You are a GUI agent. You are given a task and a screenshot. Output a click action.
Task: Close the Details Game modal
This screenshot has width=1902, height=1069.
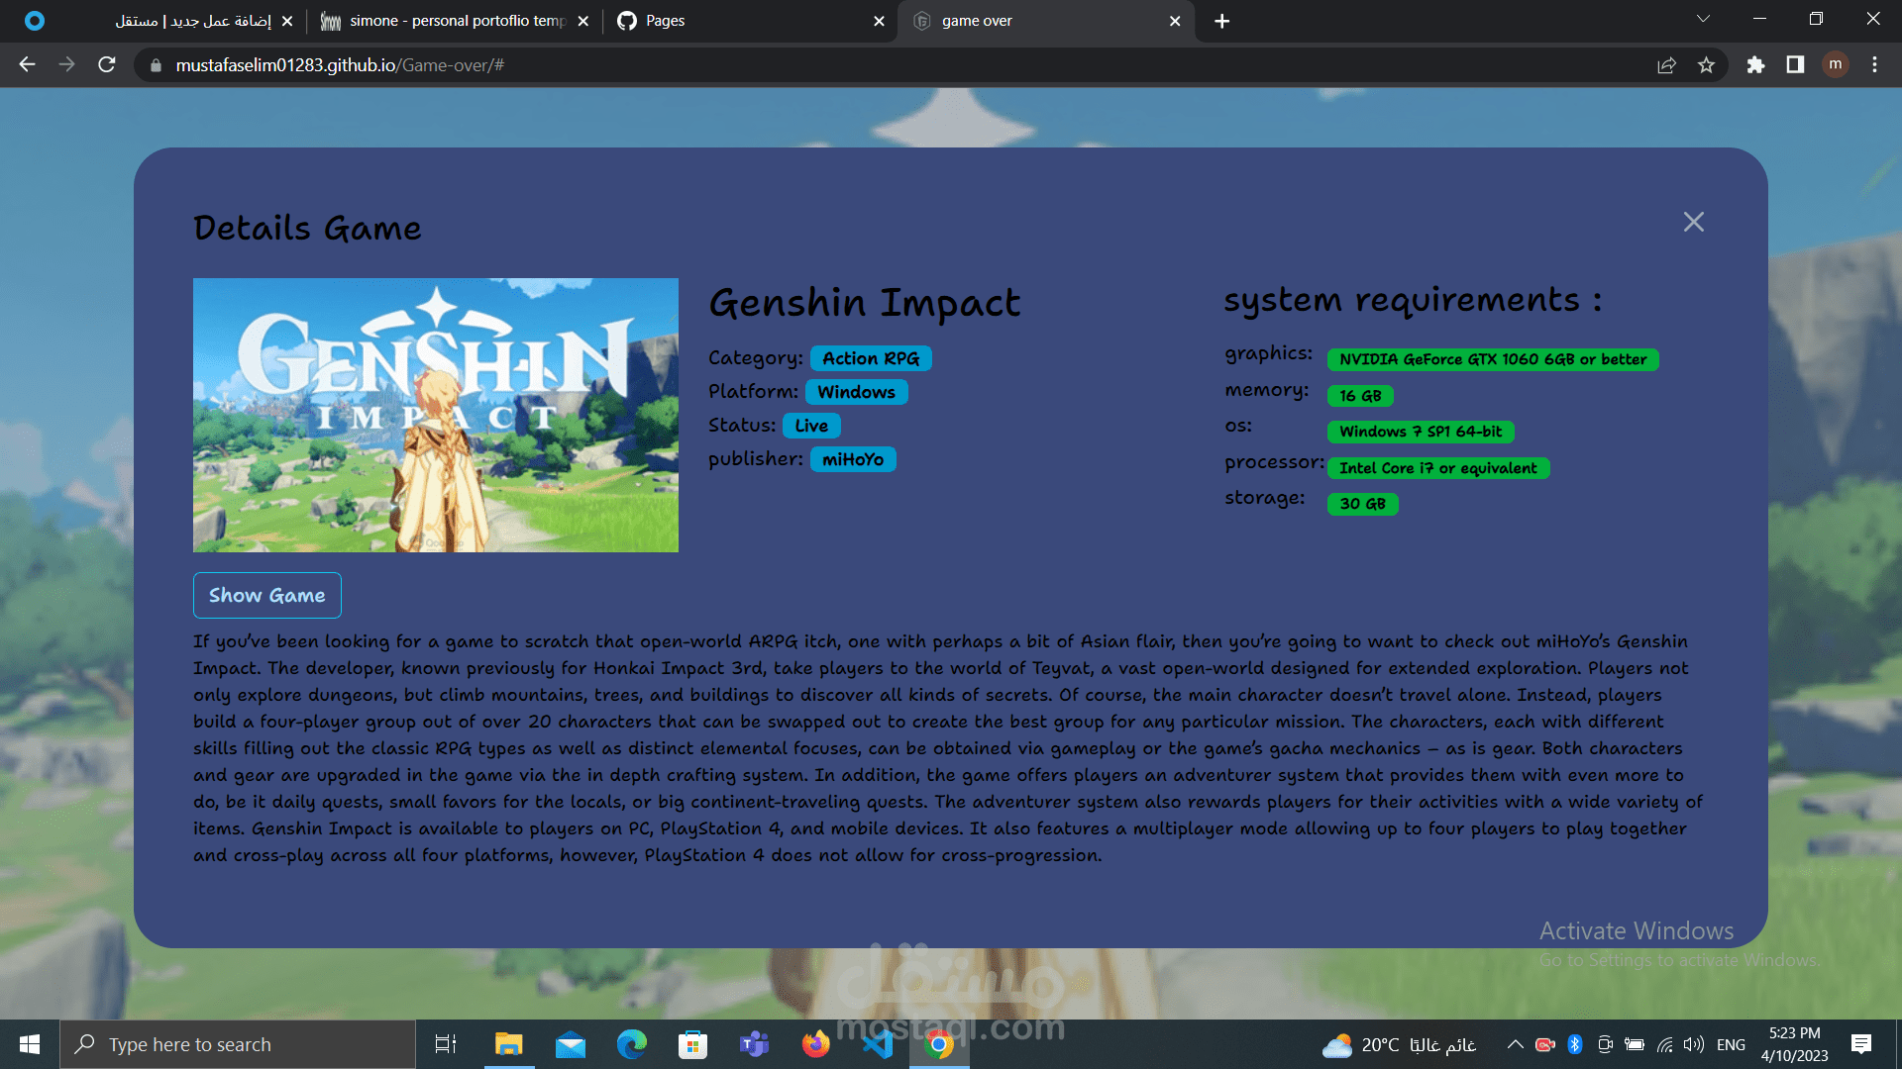1693,222
